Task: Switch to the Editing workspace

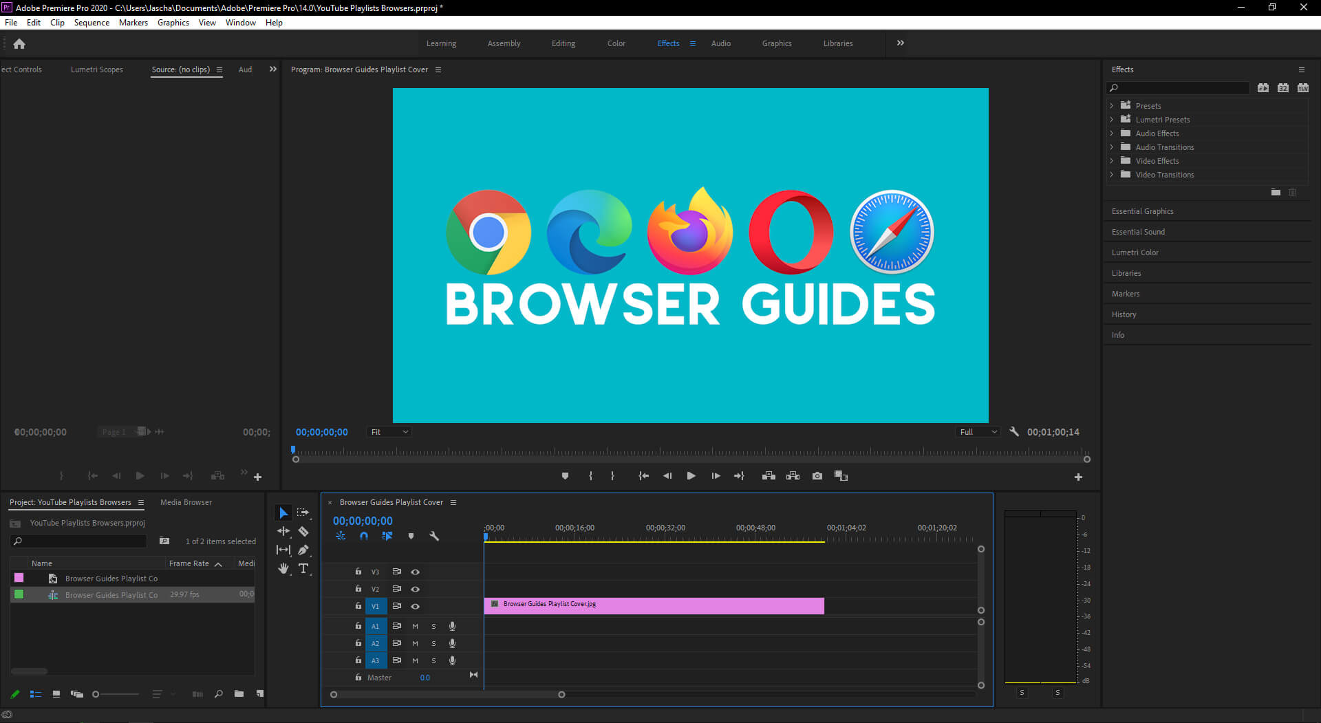Action: click(x=563, y=43)
